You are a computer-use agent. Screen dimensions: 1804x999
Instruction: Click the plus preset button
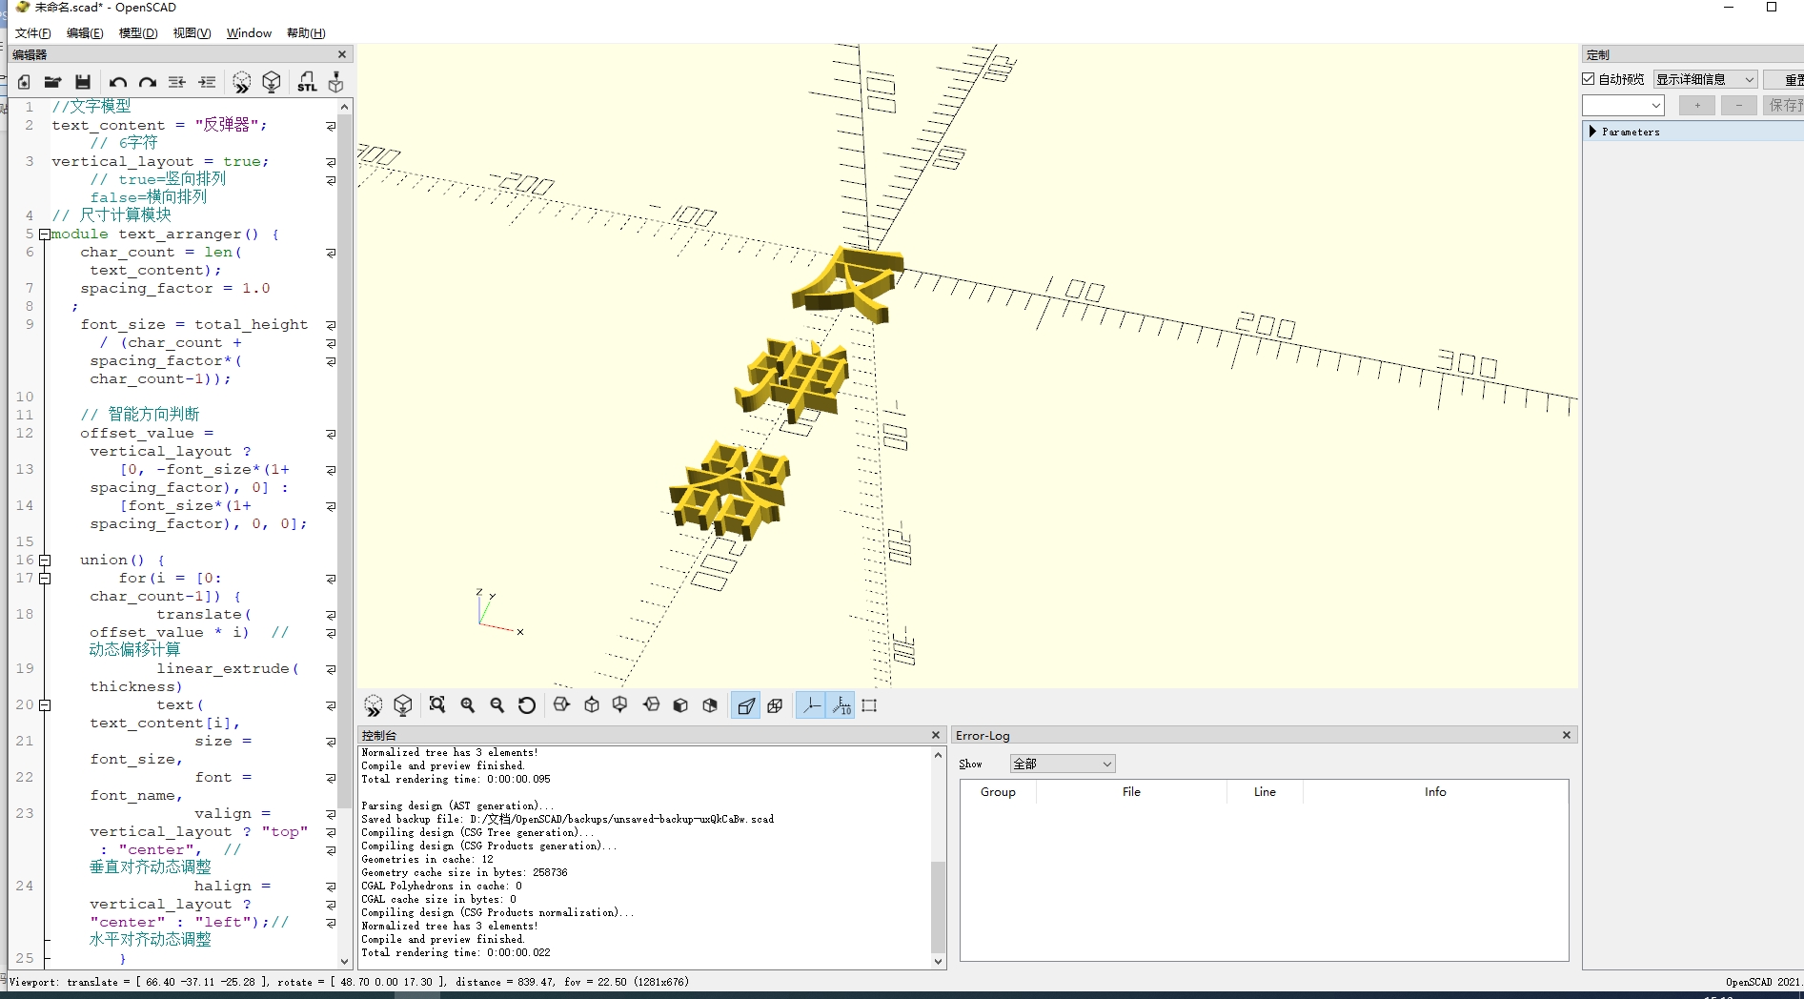click(x=1697, y=105)
